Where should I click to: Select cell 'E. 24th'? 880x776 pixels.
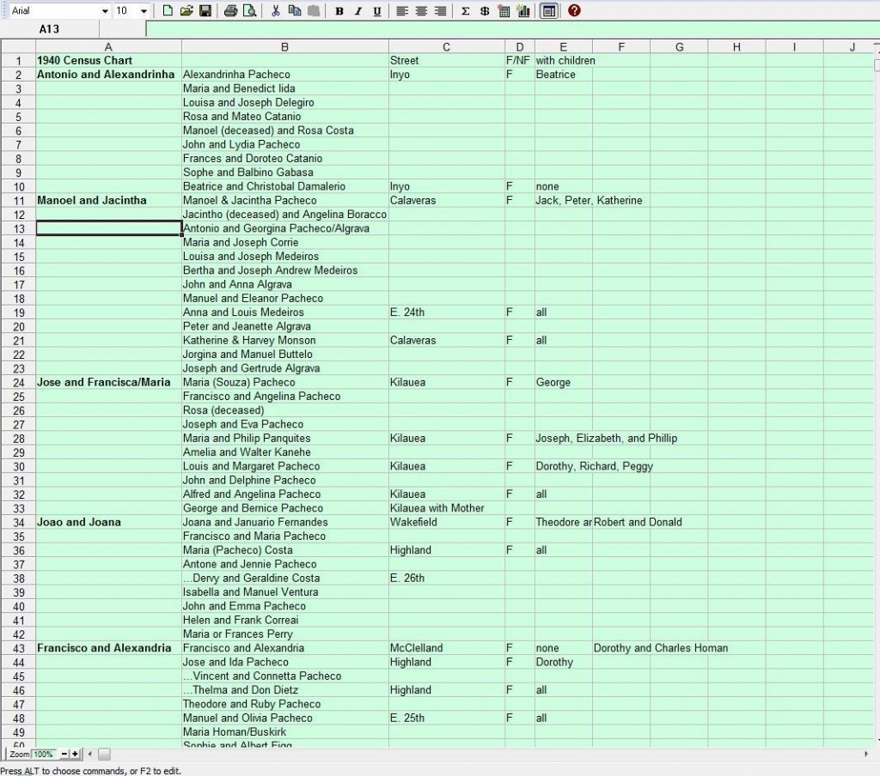pos(446,312)
